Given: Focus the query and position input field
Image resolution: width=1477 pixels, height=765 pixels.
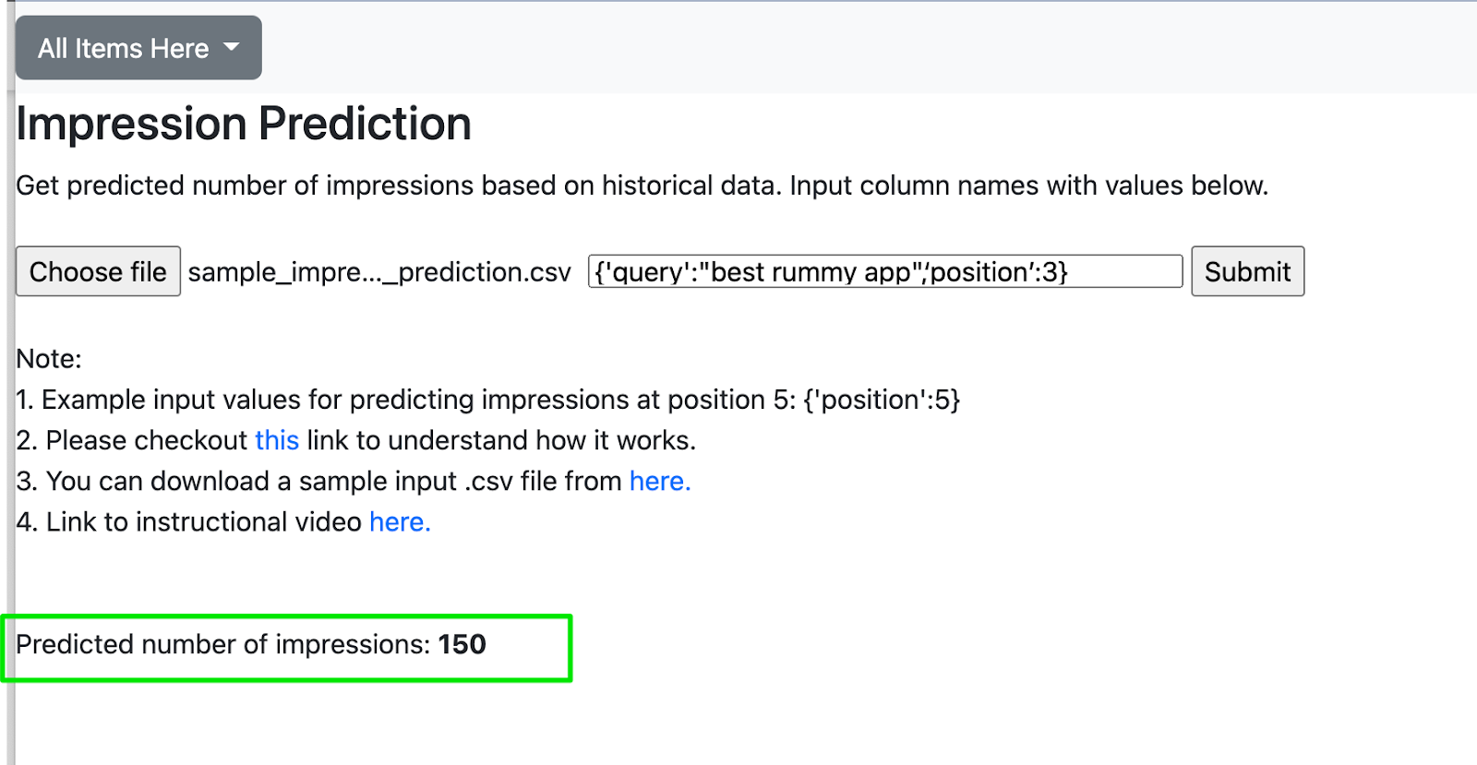Looking at the screenshot, I should (x=885, y=271).
